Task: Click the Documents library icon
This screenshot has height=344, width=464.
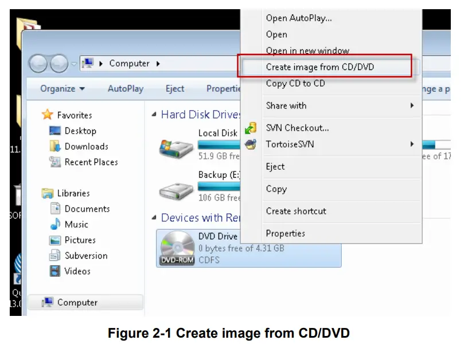Action: [55, 209]
